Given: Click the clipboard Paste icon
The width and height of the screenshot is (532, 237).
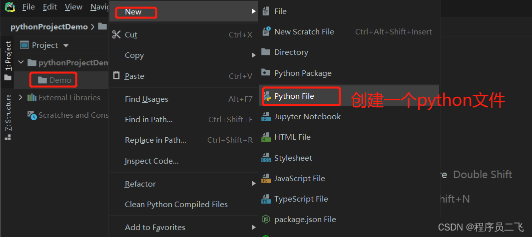Looking at the screenshot, I should [116, 75].
